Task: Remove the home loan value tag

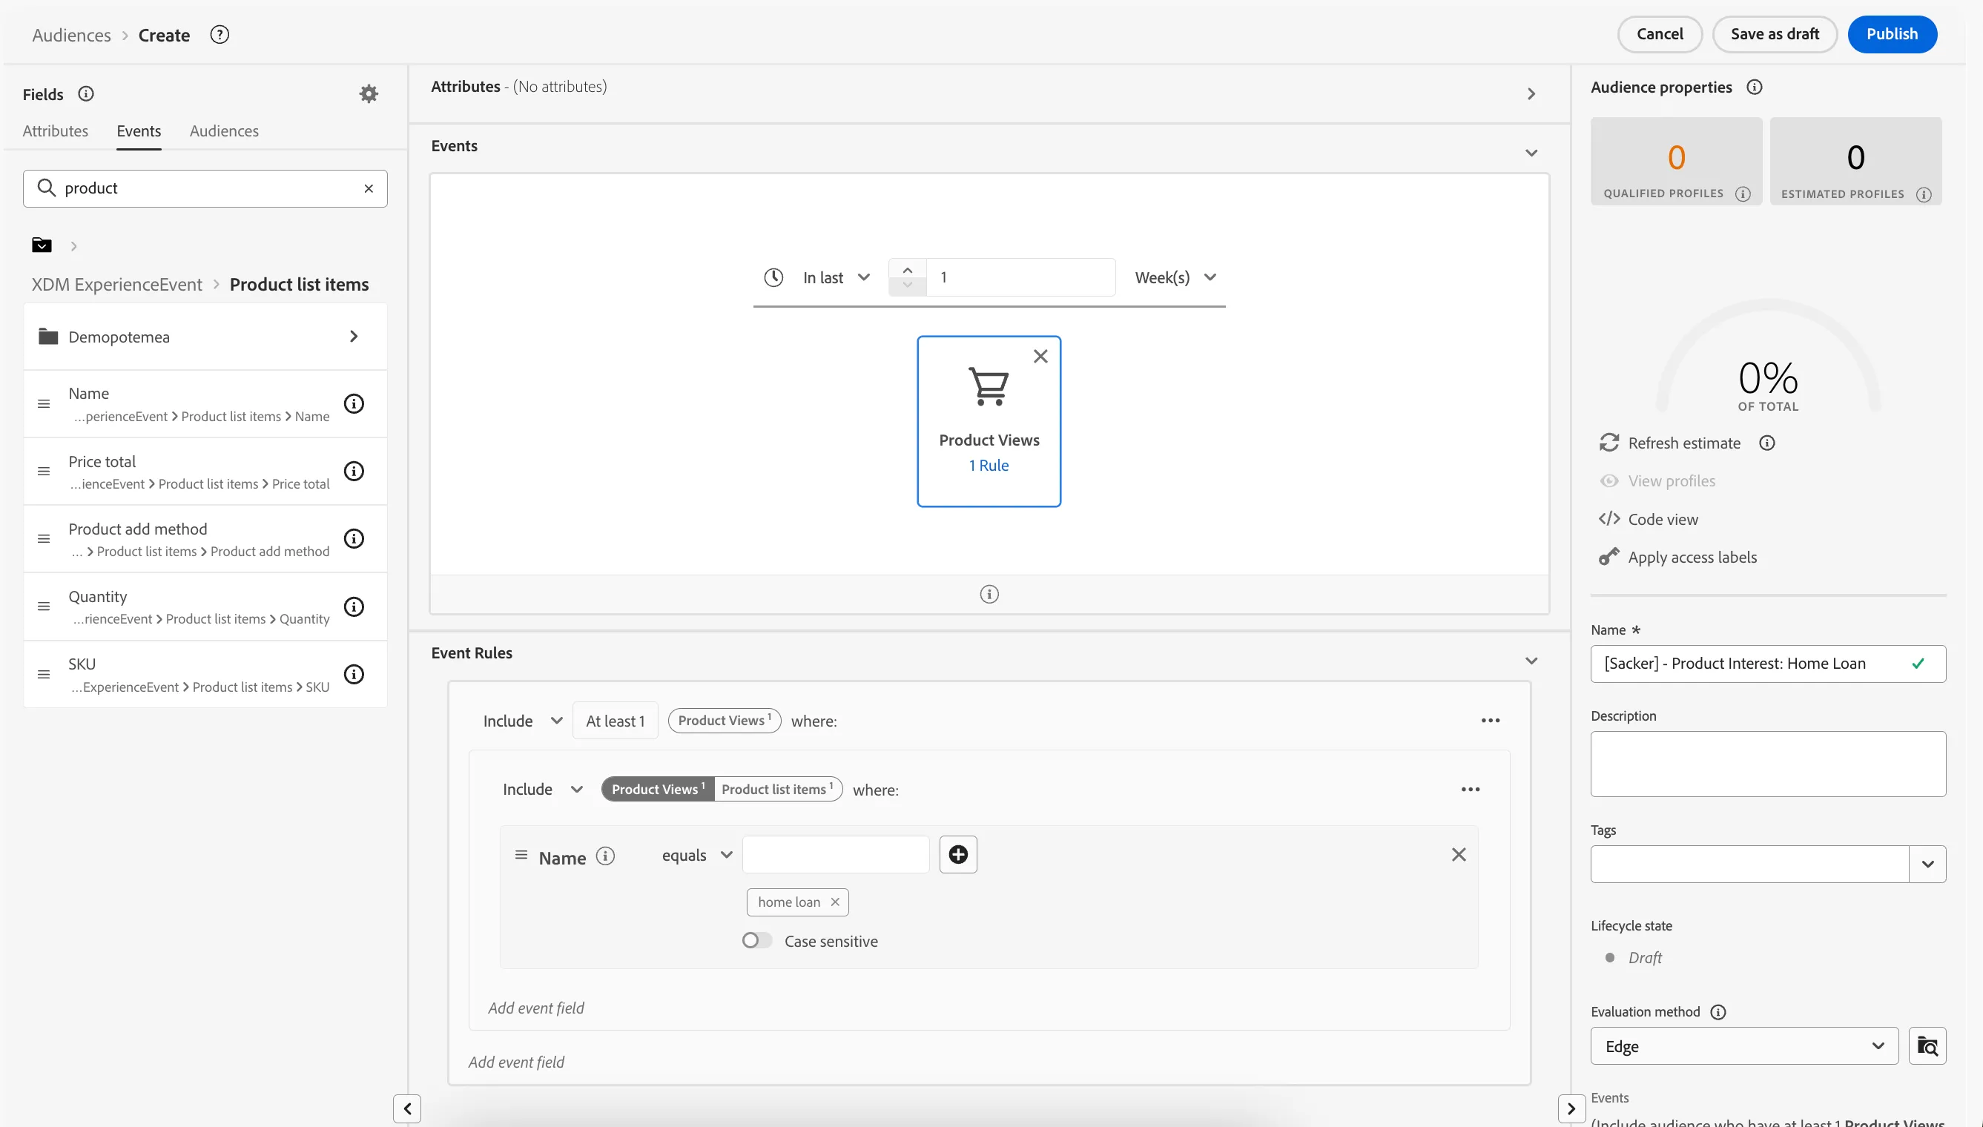Action: pos(835,902)
